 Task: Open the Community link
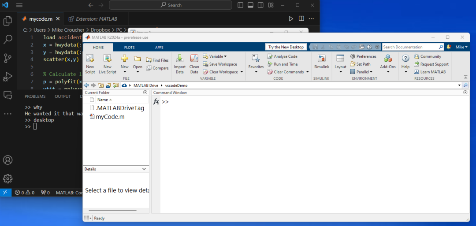click(428, 56)
